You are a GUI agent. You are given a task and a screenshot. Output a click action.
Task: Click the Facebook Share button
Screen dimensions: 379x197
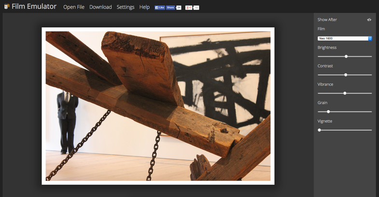[170, 8]
